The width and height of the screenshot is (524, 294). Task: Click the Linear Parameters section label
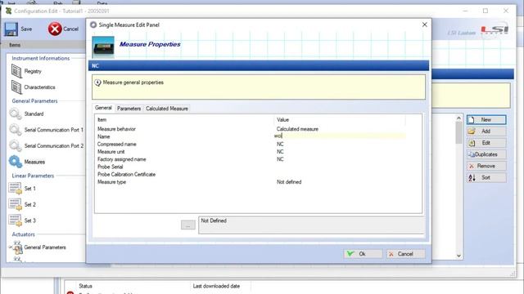[x=33, y=176]
